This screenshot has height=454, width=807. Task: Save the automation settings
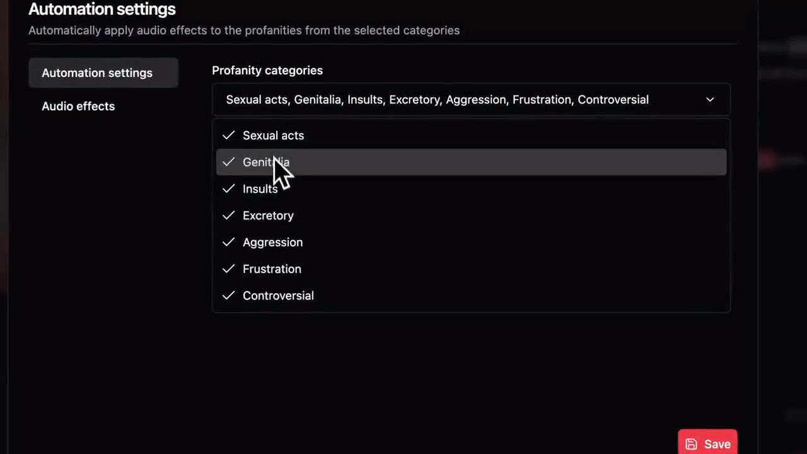pos(707,443)
